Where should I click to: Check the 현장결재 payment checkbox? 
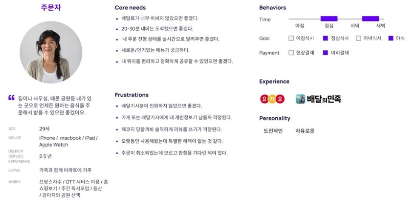(x=291, y=53)
